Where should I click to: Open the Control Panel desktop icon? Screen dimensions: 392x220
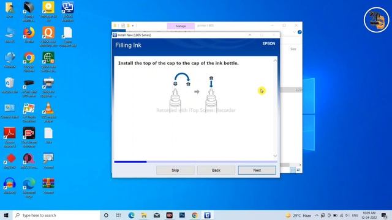(x=10, y=111)
